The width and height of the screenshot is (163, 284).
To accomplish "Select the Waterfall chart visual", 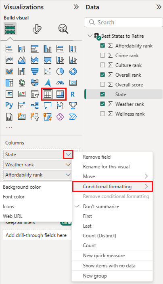I will tap(22, 71).
